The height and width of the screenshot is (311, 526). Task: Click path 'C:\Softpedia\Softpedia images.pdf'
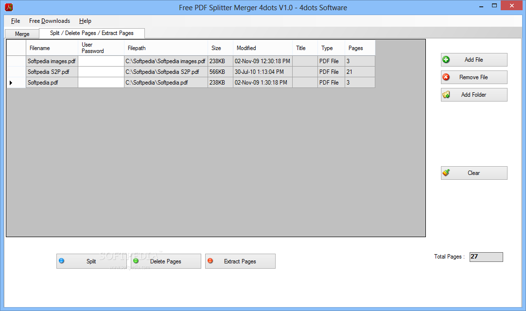tap(166, 61)
